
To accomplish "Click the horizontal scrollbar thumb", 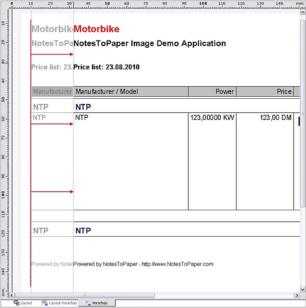I will (x=85, y=295).
